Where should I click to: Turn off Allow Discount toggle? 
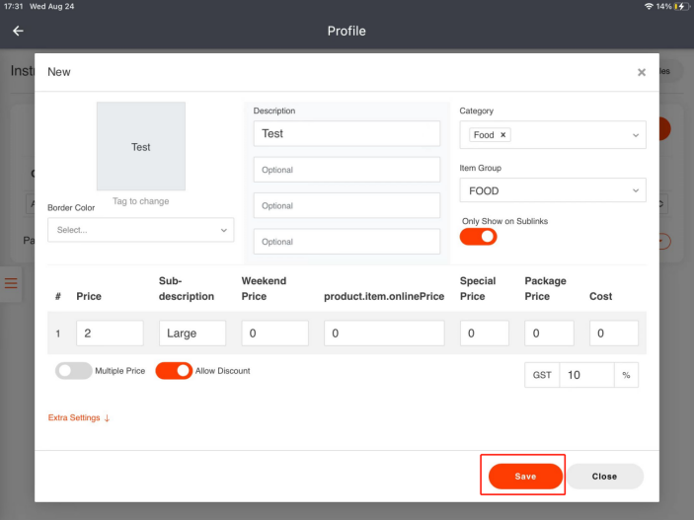[x=174, y=371]
